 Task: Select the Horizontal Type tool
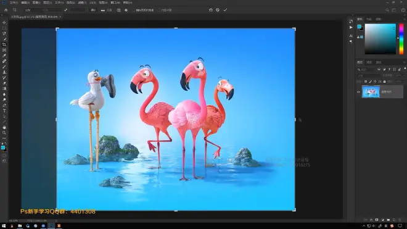[4, 110]
